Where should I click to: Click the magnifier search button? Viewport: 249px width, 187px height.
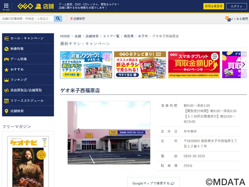(58, 19)
